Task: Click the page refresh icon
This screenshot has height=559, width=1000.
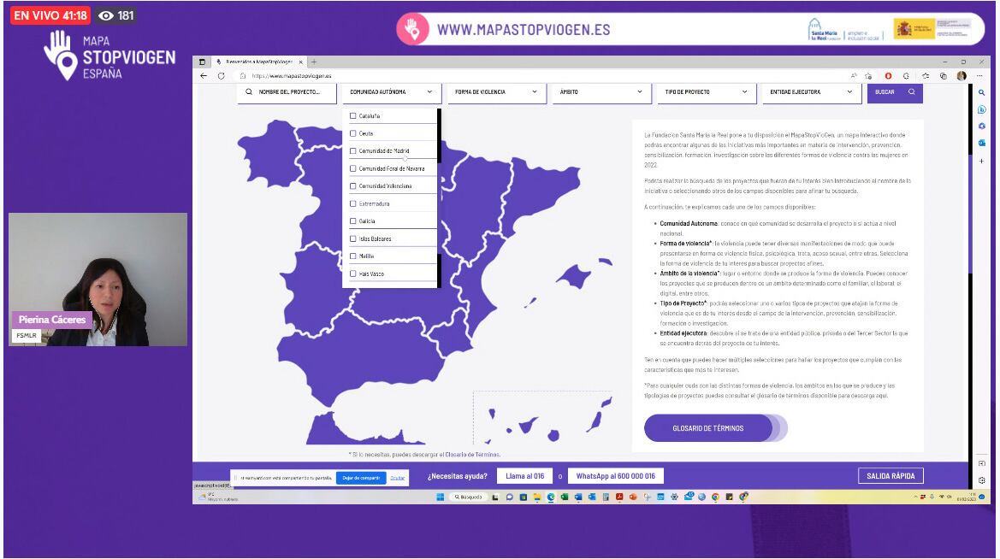Action: 222,76
